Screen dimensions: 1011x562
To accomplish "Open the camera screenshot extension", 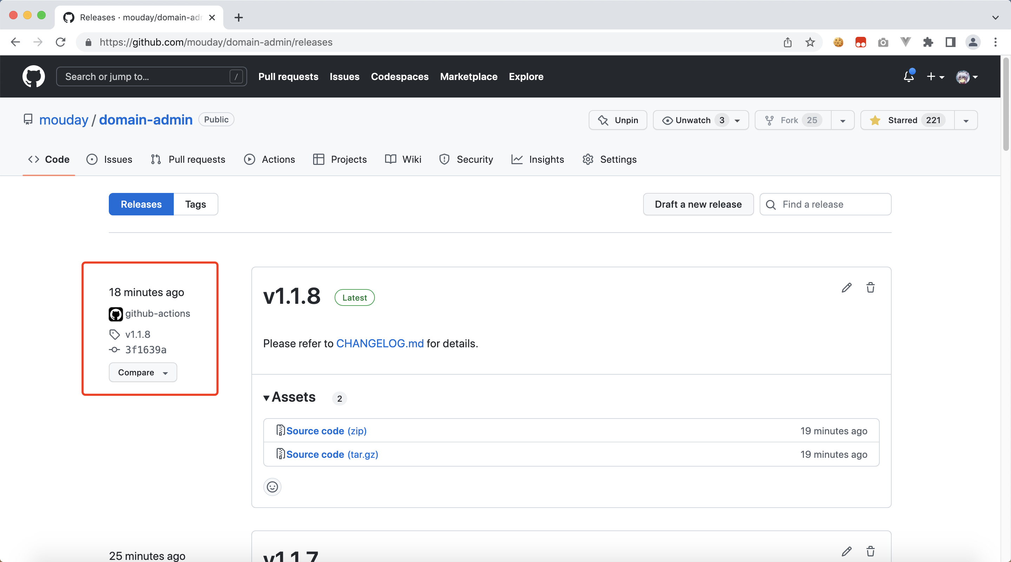I will 883,42.
